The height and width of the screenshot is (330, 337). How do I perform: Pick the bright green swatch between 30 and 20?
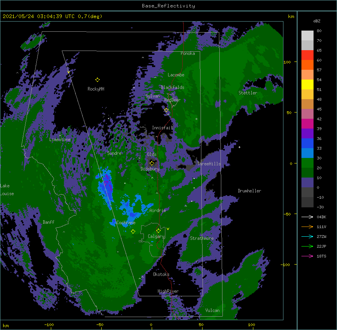(307, 163)
